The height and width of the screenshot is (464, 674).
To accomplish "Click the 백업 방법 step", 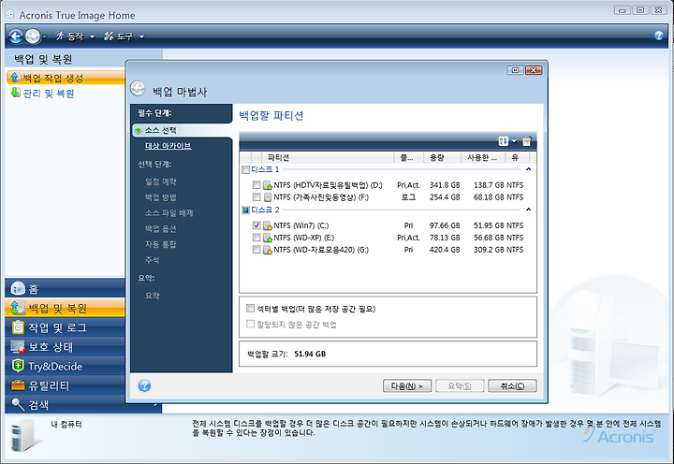I will (x=161, y=197).
